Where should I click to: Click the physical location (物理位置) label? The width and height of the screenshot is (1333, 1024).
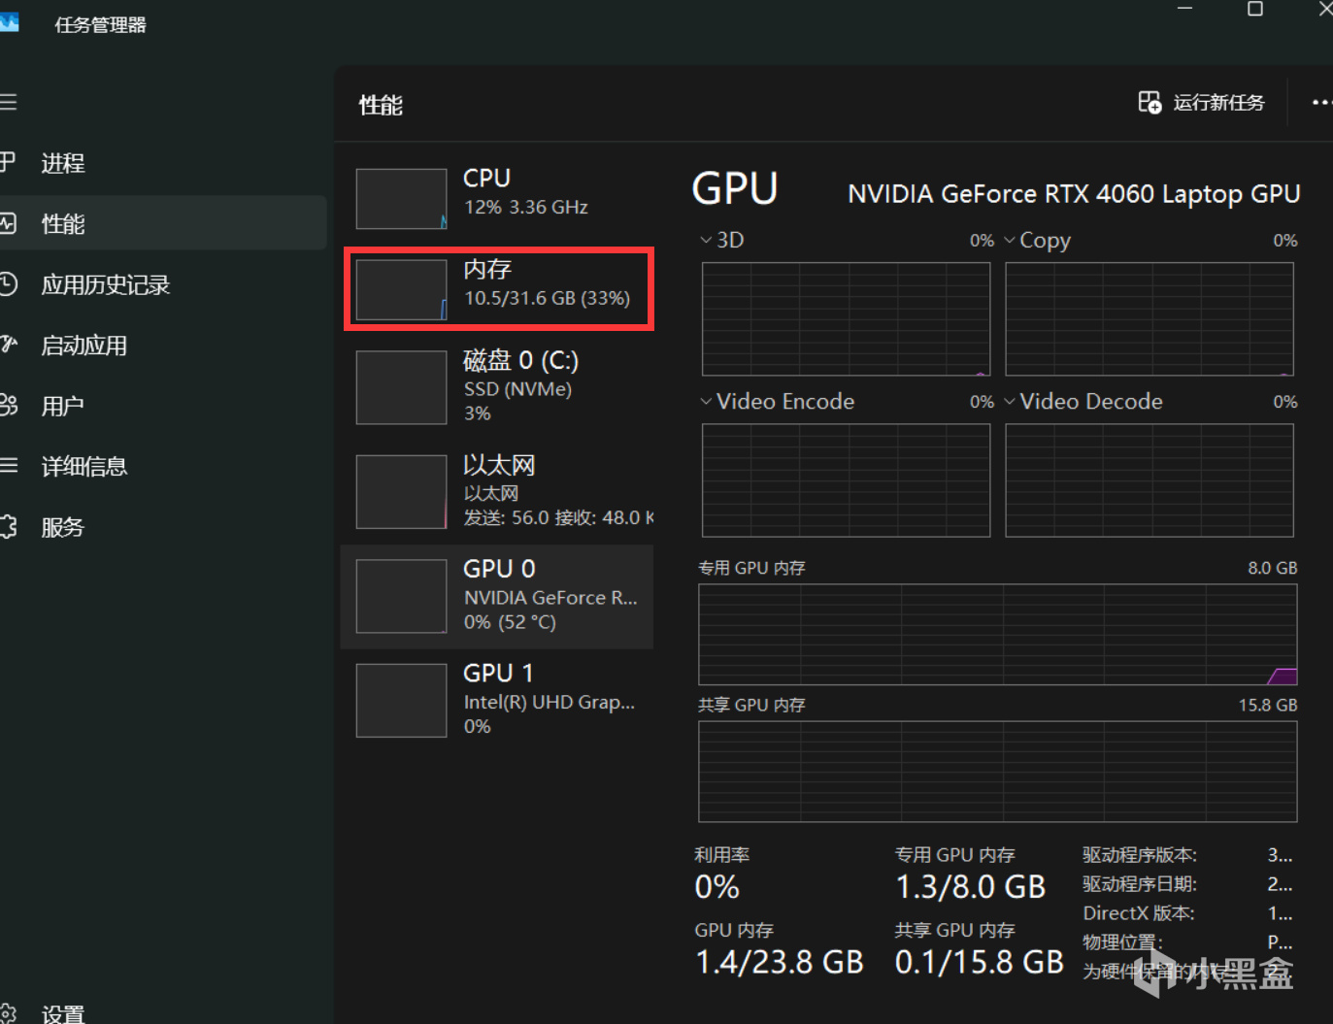click(1122, 942)
